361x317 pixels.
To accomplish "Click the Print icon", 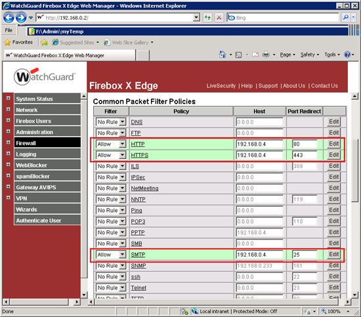I will click(266, 54).
